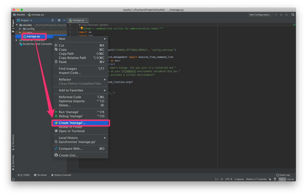Open the New submenu

point(81,39)
